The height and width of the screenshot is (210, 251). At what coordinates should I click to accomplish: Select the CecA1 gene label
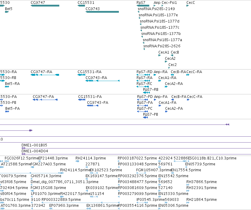coord(164,52)
